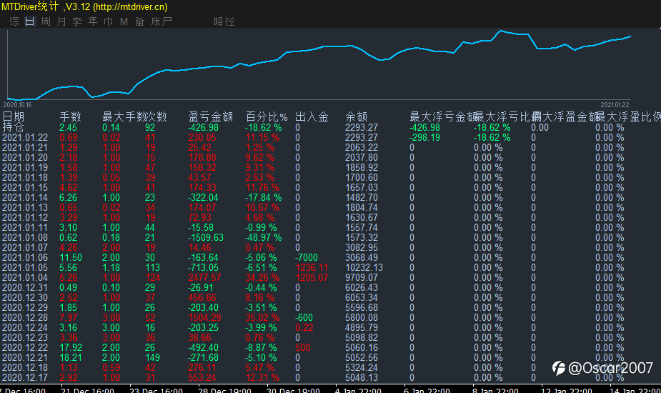Select the 年 yearly tab

[93, 21]
